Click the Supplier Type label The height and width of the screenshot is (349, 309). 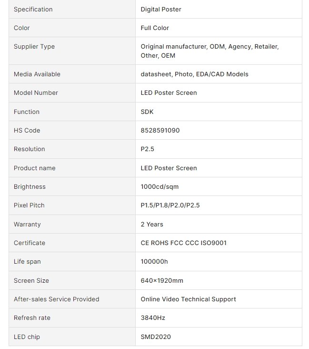[x=34, y=46]
